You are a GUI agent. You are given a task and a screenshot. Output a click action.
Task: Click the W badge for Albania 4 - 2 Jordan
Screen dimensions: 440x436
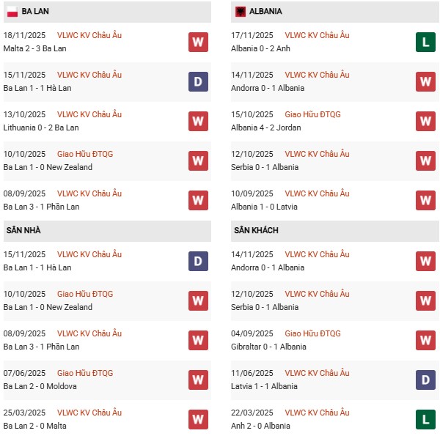(425, 121)
